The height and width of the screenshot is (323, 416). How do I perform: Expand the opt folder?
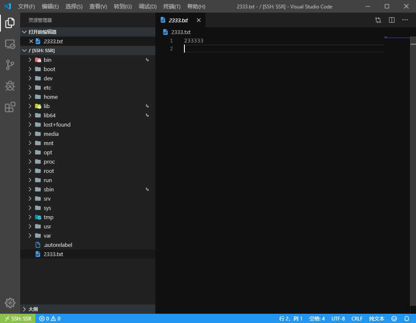click(88, 153)
